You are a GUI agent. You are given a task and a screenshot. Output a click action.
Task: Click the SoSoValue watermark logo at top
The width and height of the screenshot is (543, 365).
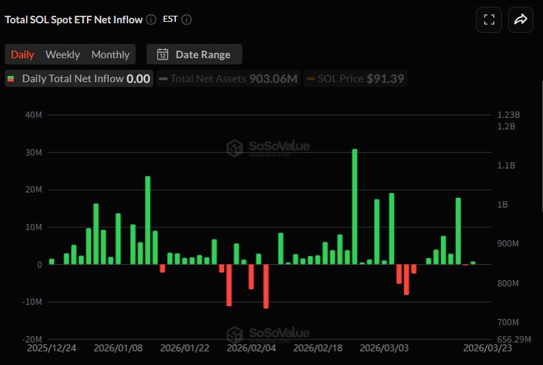(236, 148)
